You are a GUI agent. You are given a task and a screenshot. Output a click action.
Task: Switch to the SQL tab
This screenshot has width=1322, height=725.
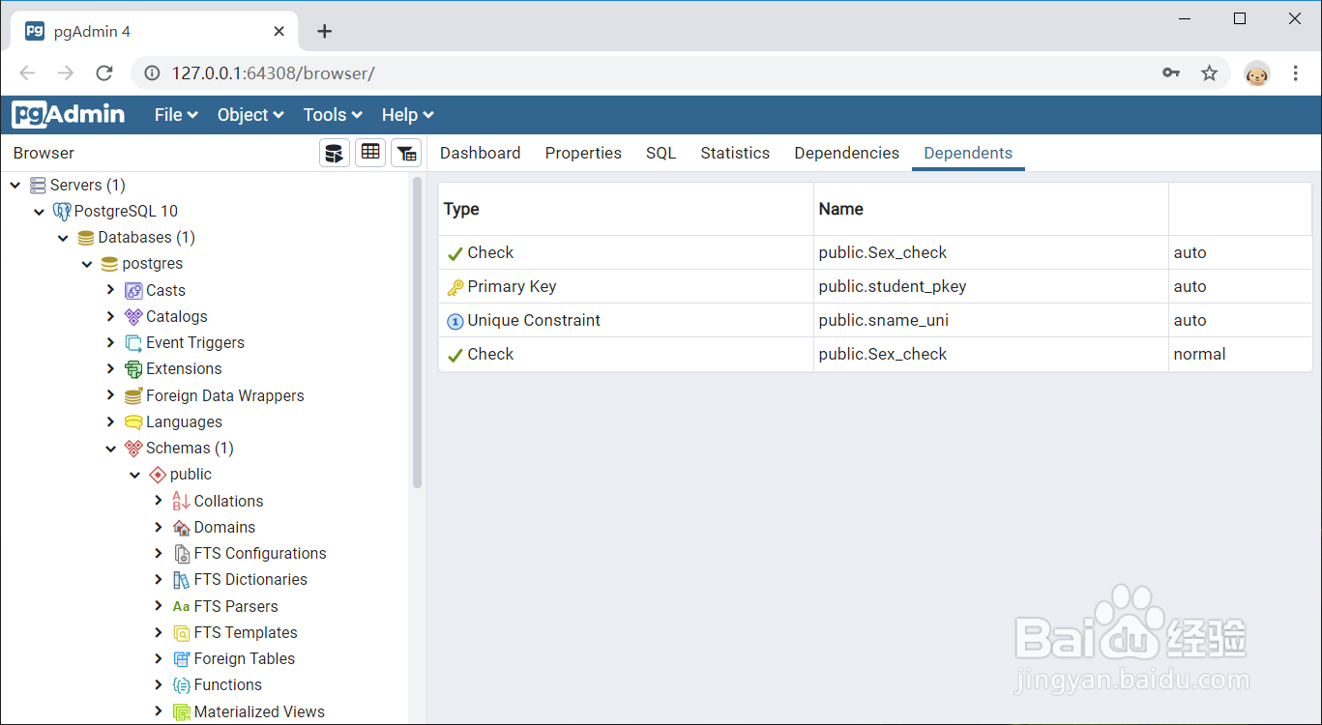tap(661, 153)
